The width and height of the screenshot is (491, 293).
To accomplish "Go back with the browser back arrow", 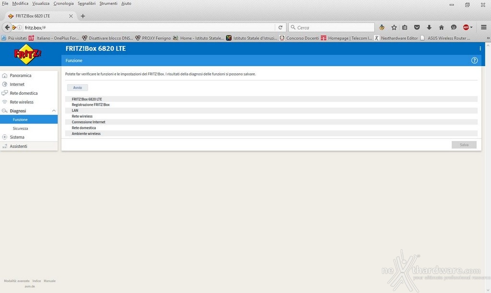I will click(7, 27).
